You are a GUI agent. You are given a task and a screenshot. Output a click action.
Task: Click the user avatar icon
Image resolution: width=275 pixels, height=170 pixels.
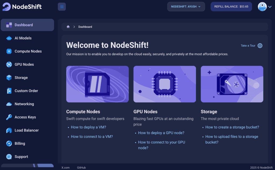coord(262,7)
